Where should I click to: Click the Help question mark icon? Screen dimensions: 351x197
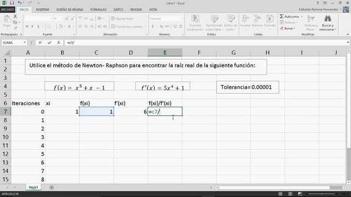[x=318, y=3]
